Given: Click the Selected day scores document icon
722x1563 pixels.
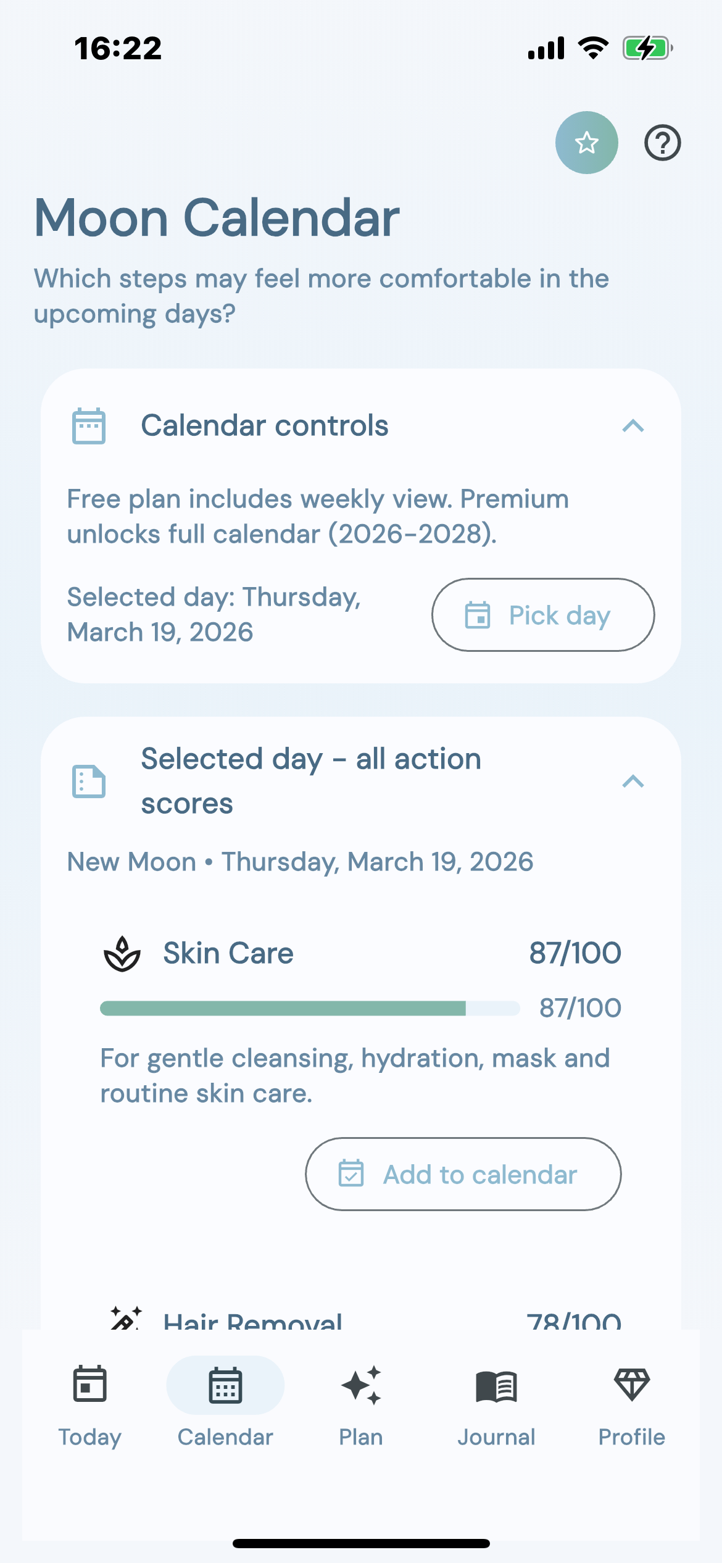Looking at the screenshot, I should 89,781.
